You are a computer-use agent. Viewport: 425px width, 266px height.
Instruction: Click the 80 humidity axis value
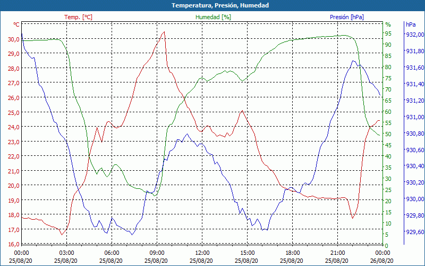click(388, 67)
